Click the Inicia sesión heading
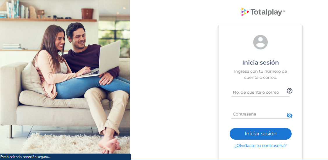 point(260,63)
